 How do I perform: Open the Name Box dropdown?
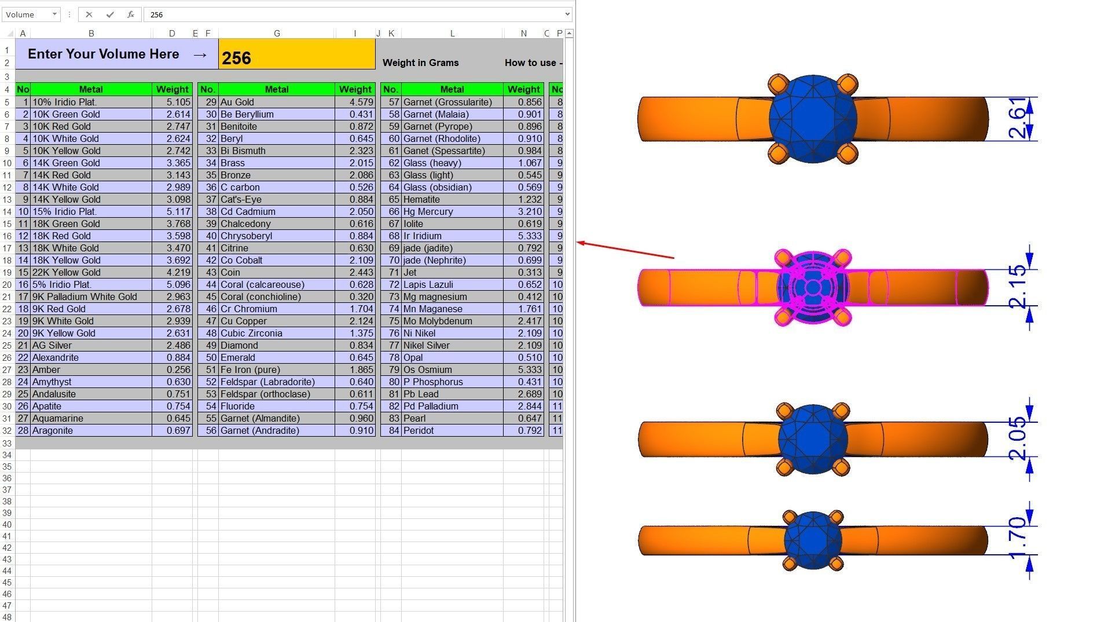point(54,14)
